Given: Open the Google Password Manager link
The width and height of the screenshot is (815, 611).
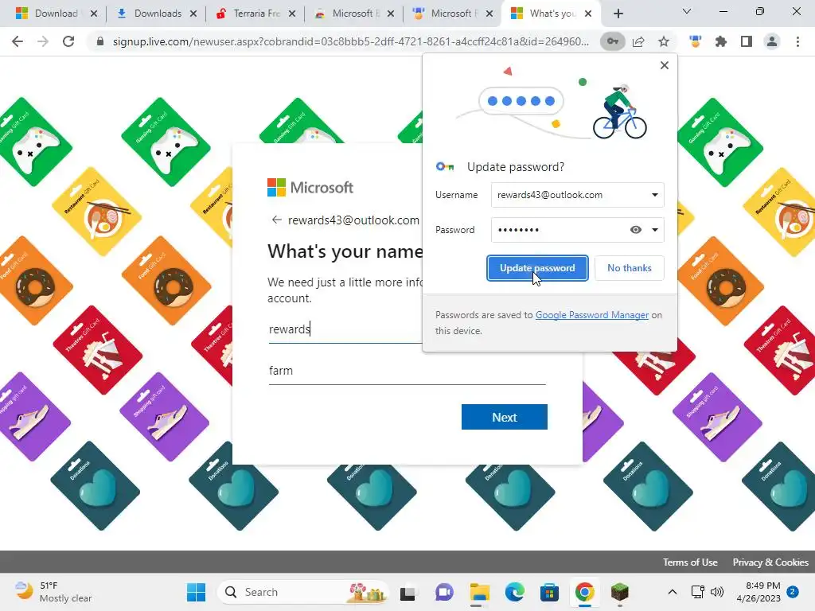Looking at the screenshot, I should click(x=592, y=315).
